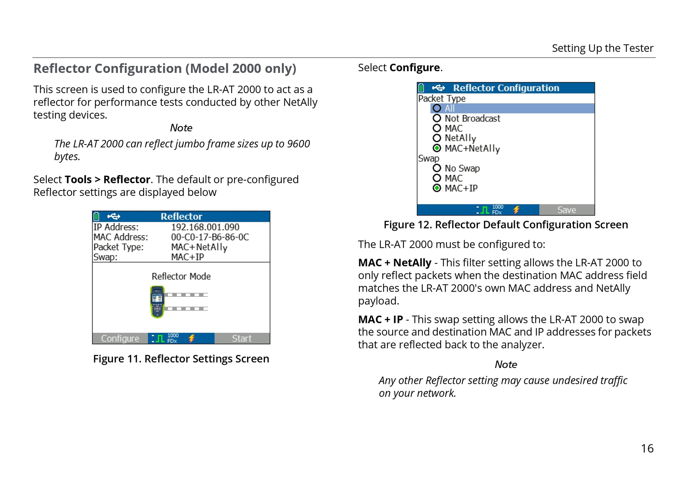Choose No Swap radio option
This screenshot has height=478, width=687.
coord(437,168)
